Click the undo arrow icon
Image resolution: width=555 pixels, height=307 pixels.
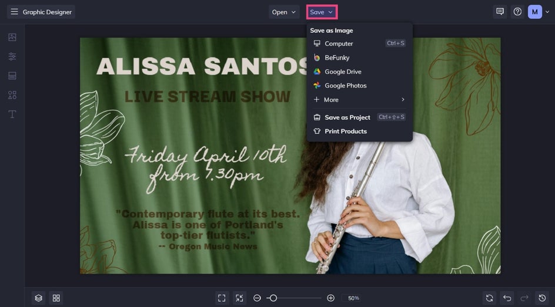pos(507,298)
